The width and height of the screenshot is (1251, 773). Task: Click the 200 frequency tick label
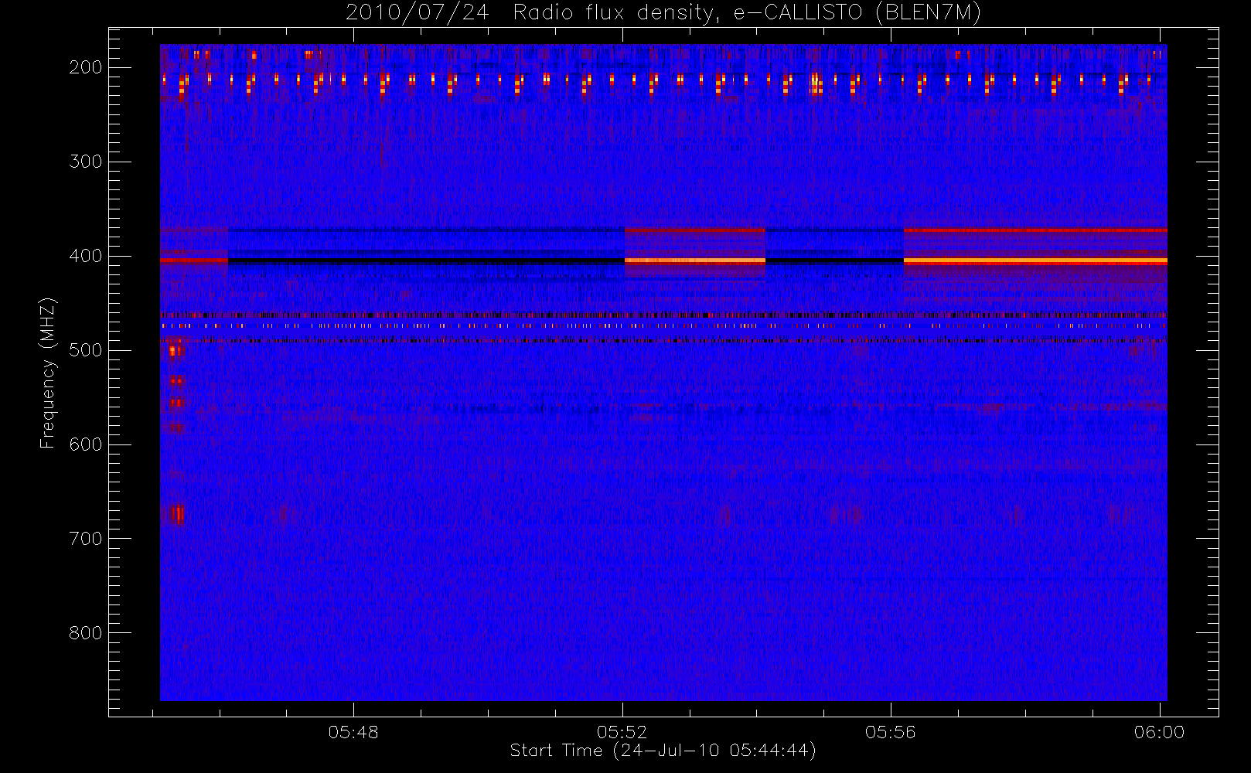tap(86, 67)
